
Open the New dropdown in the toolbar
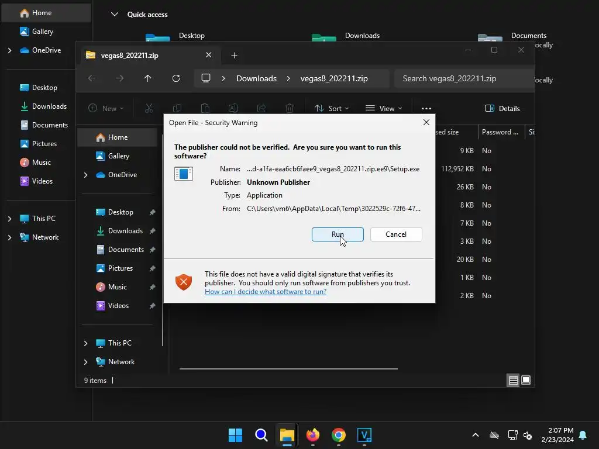click(x=106, y=108)
